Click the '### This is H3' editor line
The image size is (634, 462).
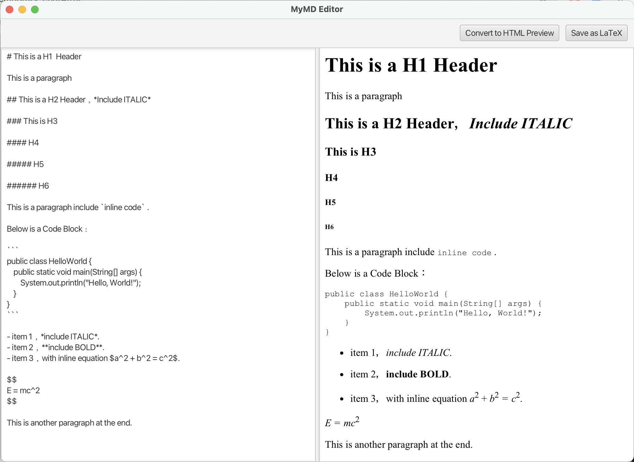pyautogui.click(x=32, y=121)
